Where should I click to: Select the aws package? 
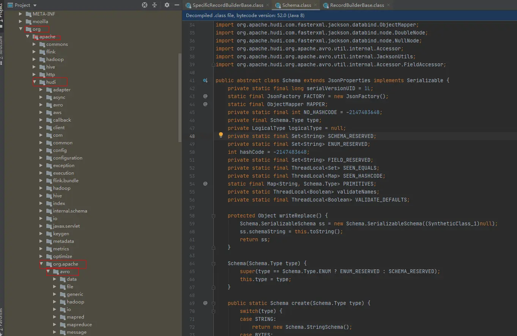click(x=57, y=113)
